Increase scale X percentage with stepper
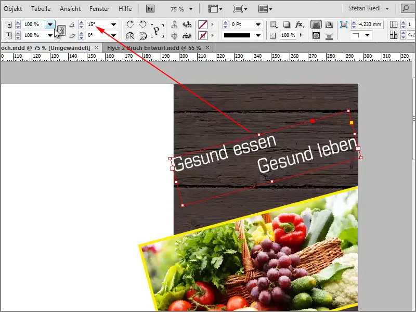 [18, 22]
